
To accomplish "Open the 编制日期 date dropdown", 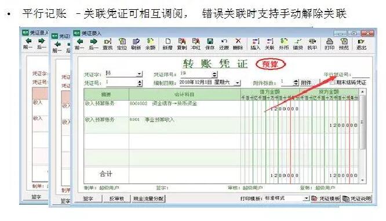I will click(237, 83).
